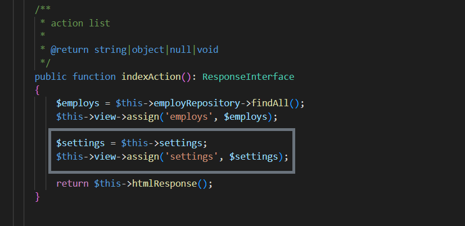This screenshot has width=465, height=226.
Task: Click the 'public' keyword
Action: pyautogui.click(x=51, y=76)
